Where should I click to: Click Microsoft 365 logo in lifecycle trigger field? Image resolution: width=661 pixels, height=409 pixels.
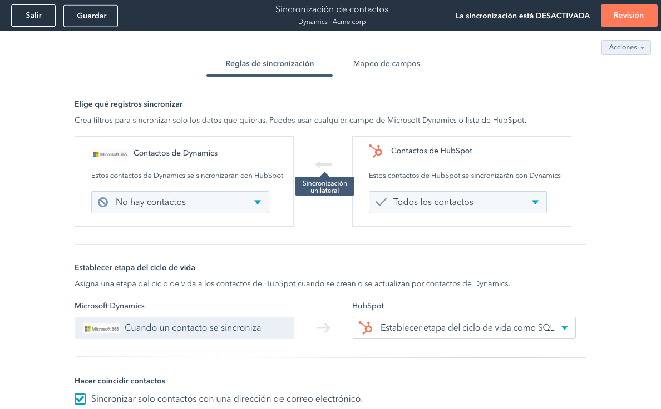click(101, 328)
